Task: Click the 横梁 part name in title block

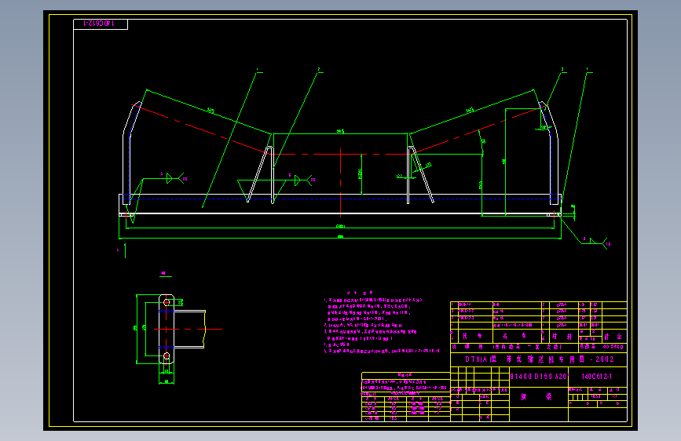Action: click(536, 397)
